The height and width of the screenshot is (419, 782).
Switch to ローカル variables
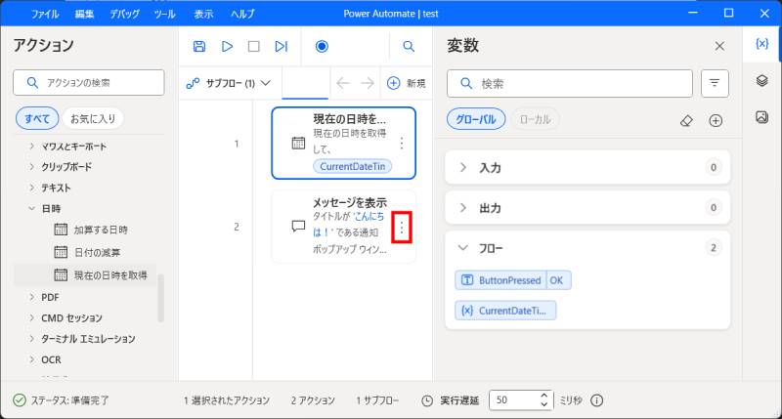535,119
